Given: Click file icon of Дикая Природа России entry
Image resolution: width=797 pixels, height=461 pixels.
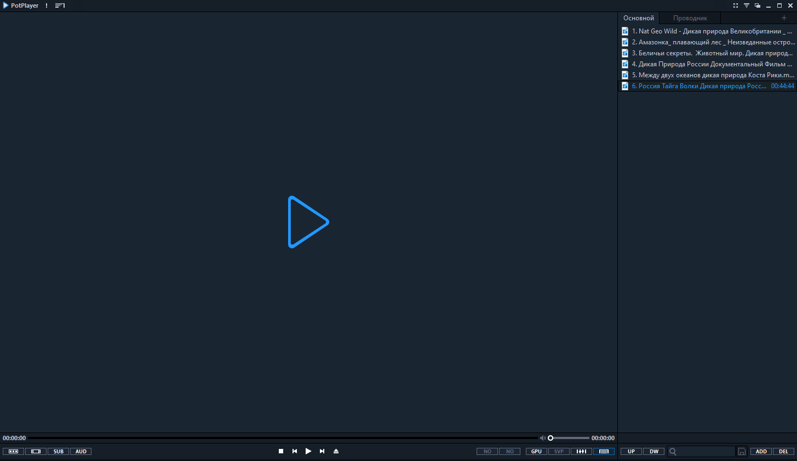Looking at the screenshot, I should click(625, 64).
